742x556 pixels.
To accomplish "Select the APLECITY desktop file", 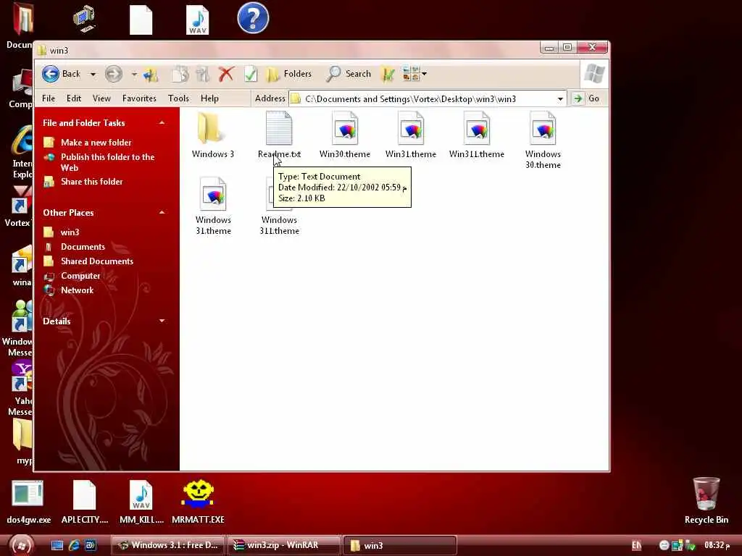I will coord(85,502).
